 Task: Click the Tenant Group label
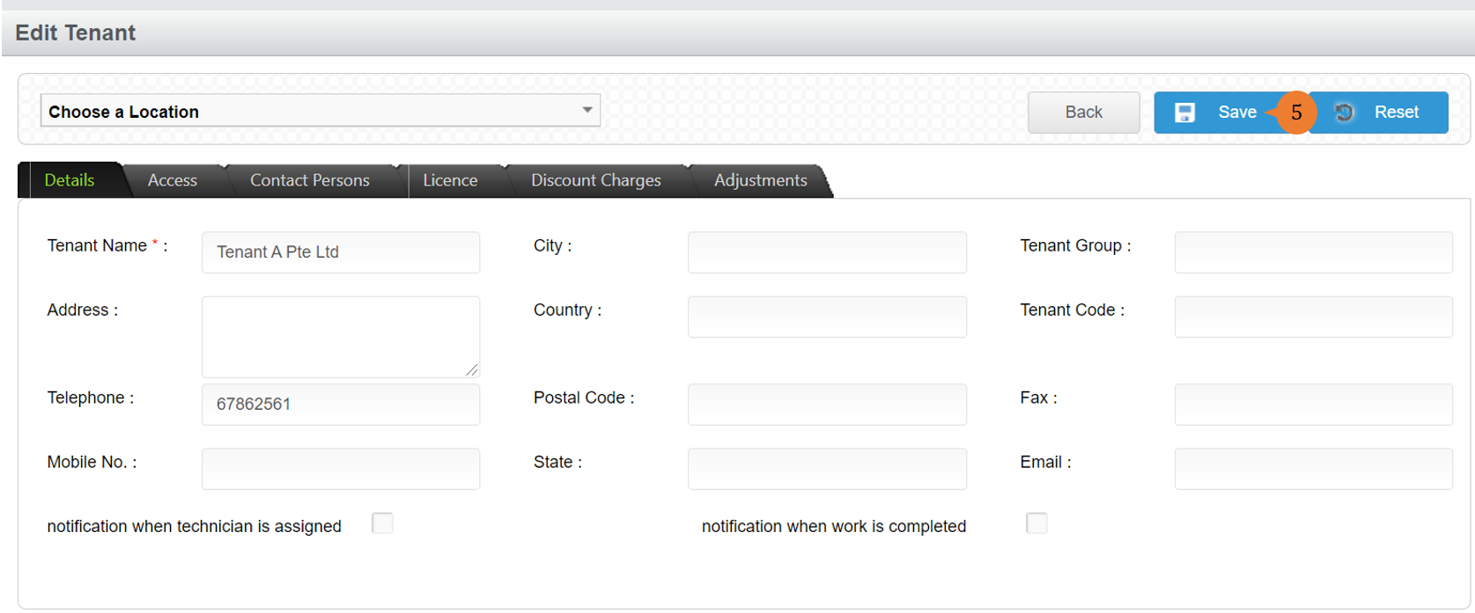1075,246
